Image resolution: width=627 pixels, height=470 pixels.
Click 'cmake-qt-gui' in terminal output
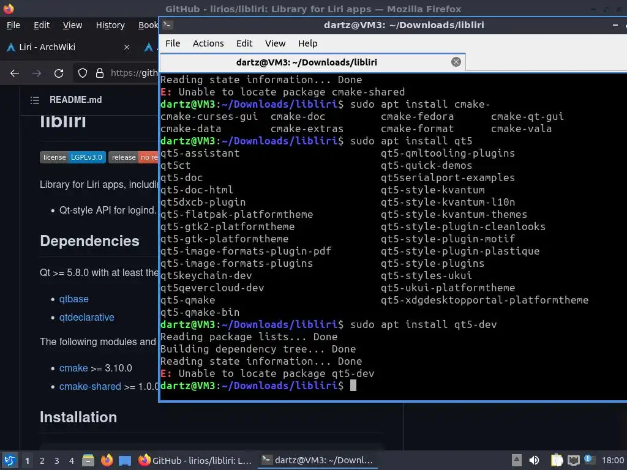coord(527,117)
